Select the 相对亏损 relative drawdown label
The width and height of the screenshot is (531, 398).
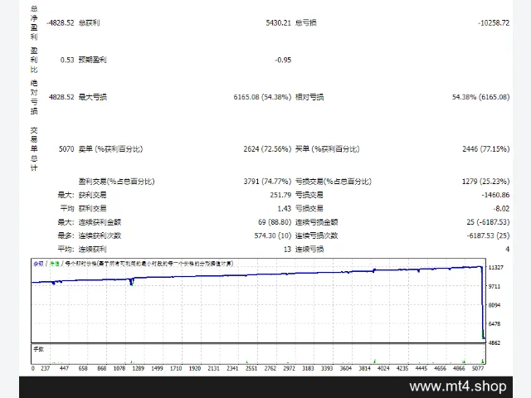point(309,97)
